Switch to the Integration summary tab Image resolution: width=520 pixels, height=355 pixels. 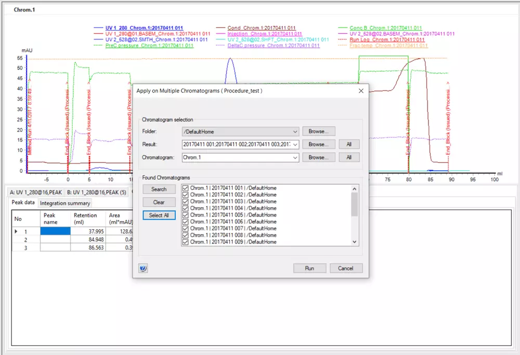tap(65, 203)
